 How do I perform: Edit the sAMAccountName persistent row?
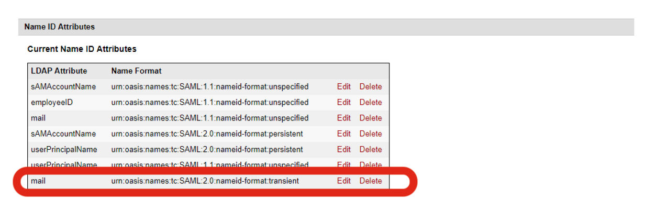click(x=343, y=134)
